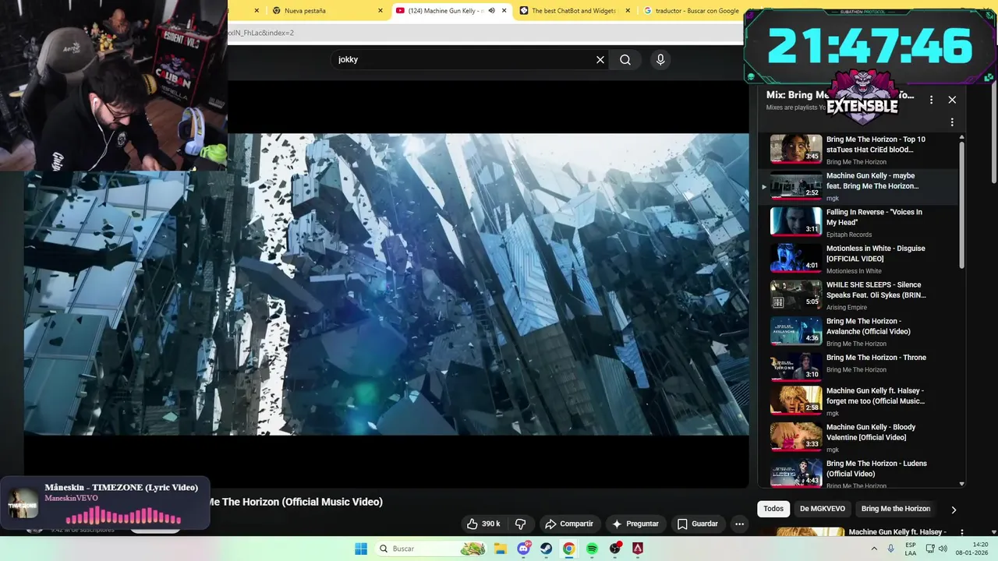998x561 pixels.
Task: Open Chrome from the taskbar
Action: (569, 549)
